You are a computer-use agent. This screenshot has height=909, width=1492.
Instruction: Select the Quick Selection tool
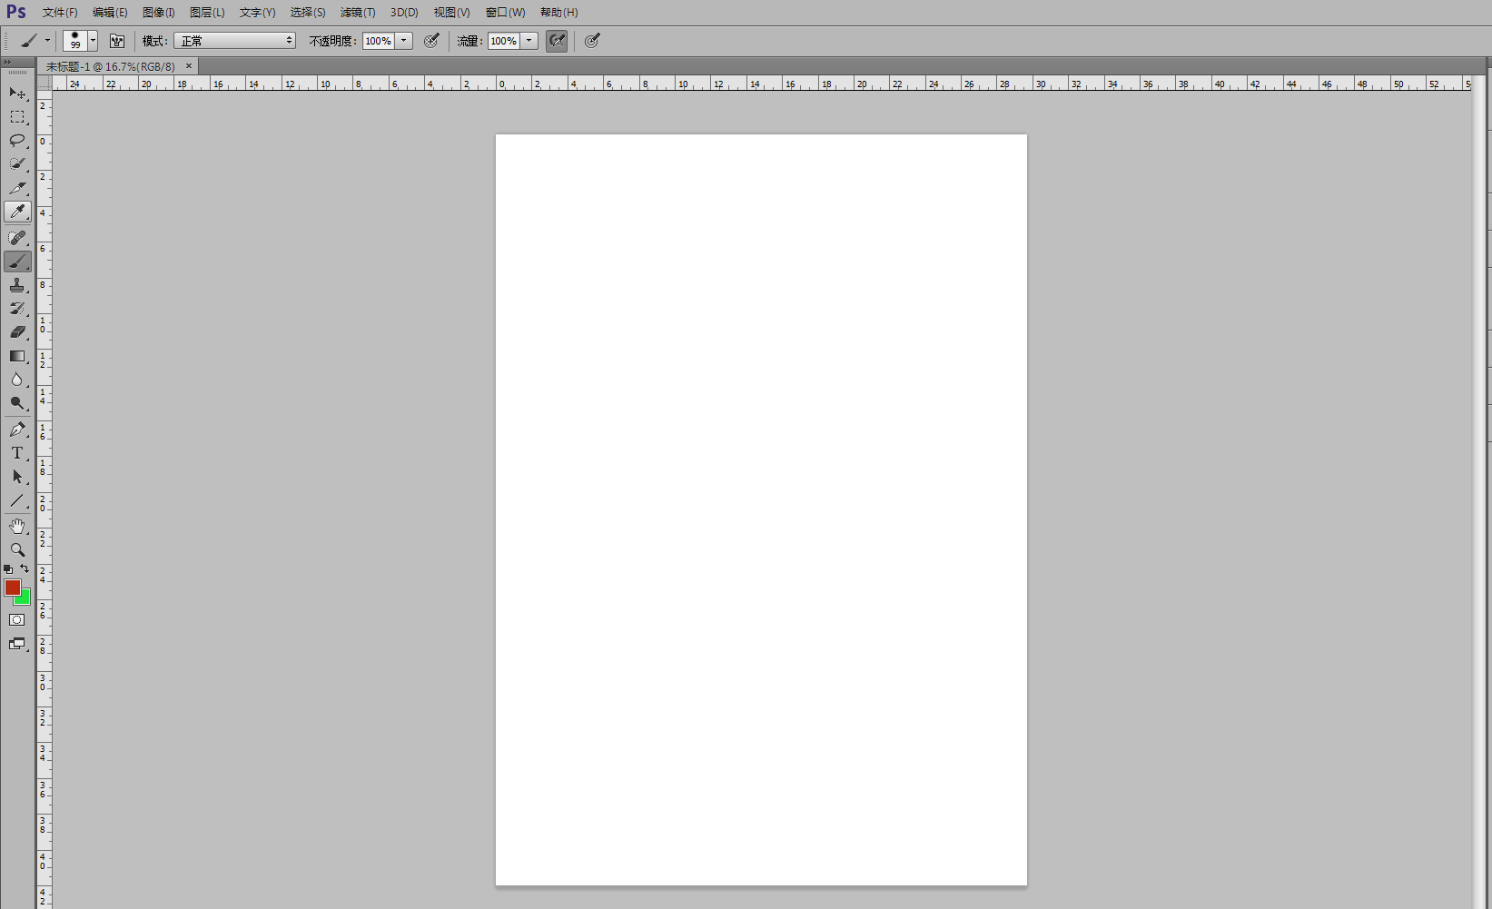click(17, 164)
